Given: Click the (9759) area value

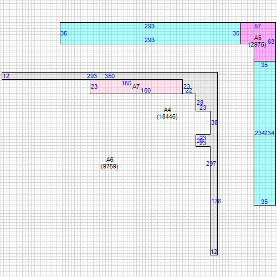Looking at the screenshot, I should (110, 166).
